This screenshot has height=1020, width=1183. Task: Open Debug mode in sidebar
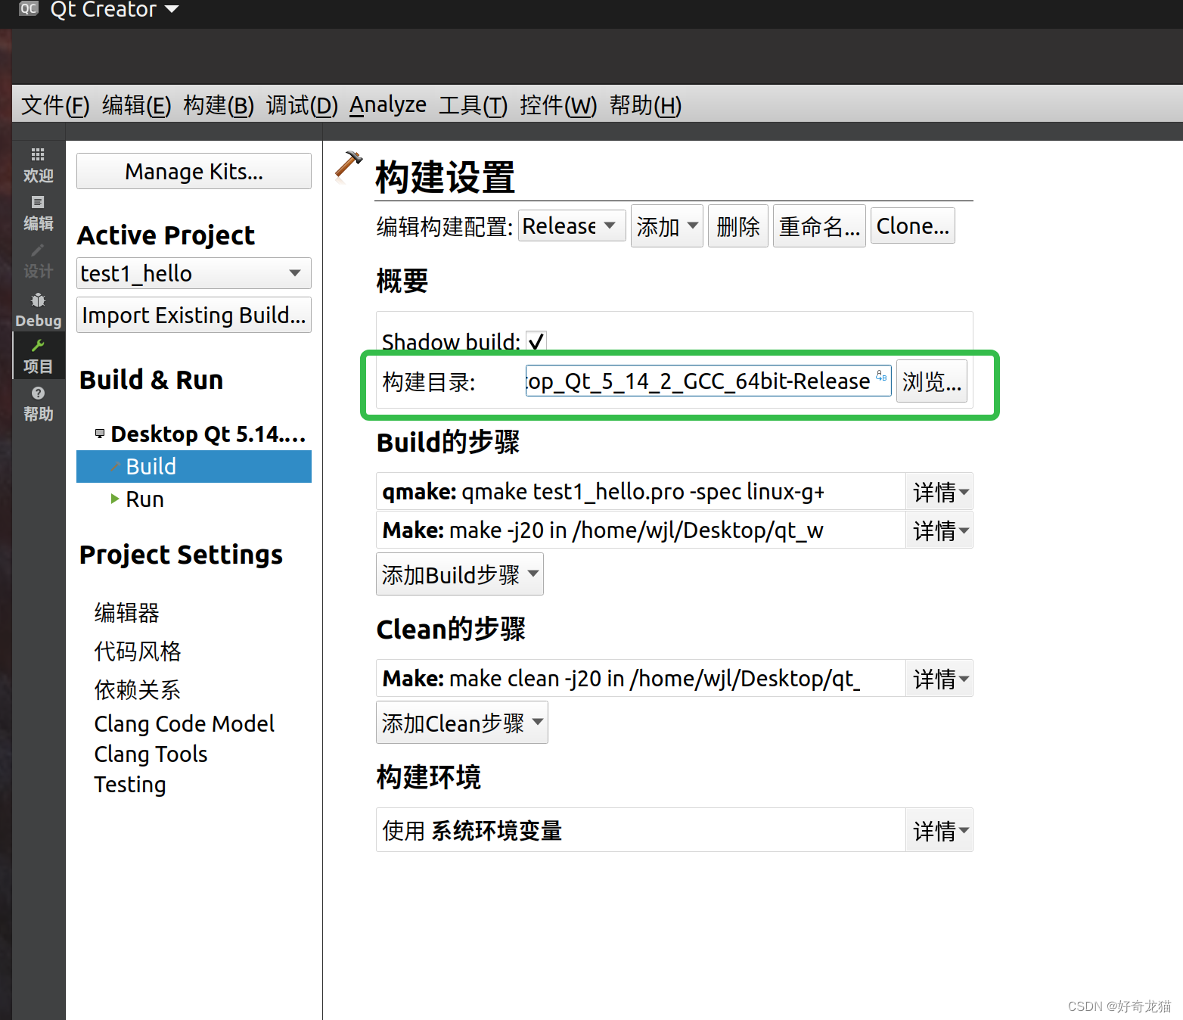click(x=38, y=309)
